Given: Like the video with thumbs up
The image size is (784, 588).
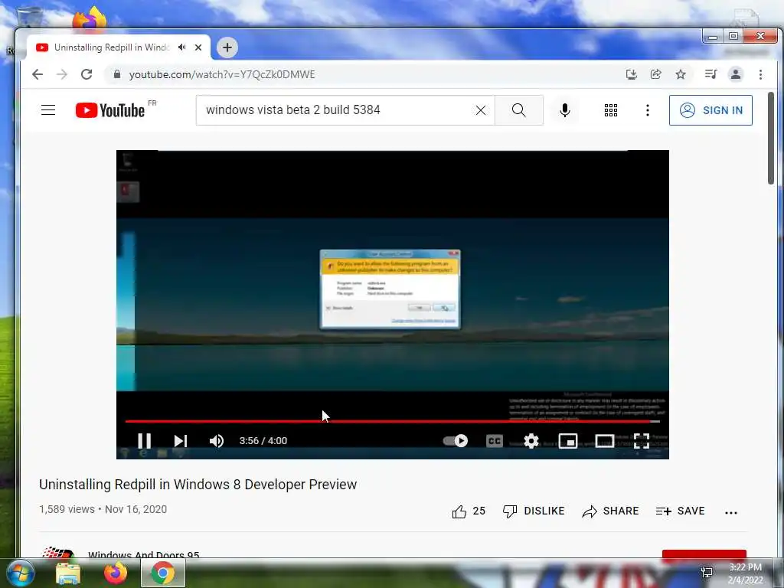Looking at the screenshot, I should [x=469, y=511].
